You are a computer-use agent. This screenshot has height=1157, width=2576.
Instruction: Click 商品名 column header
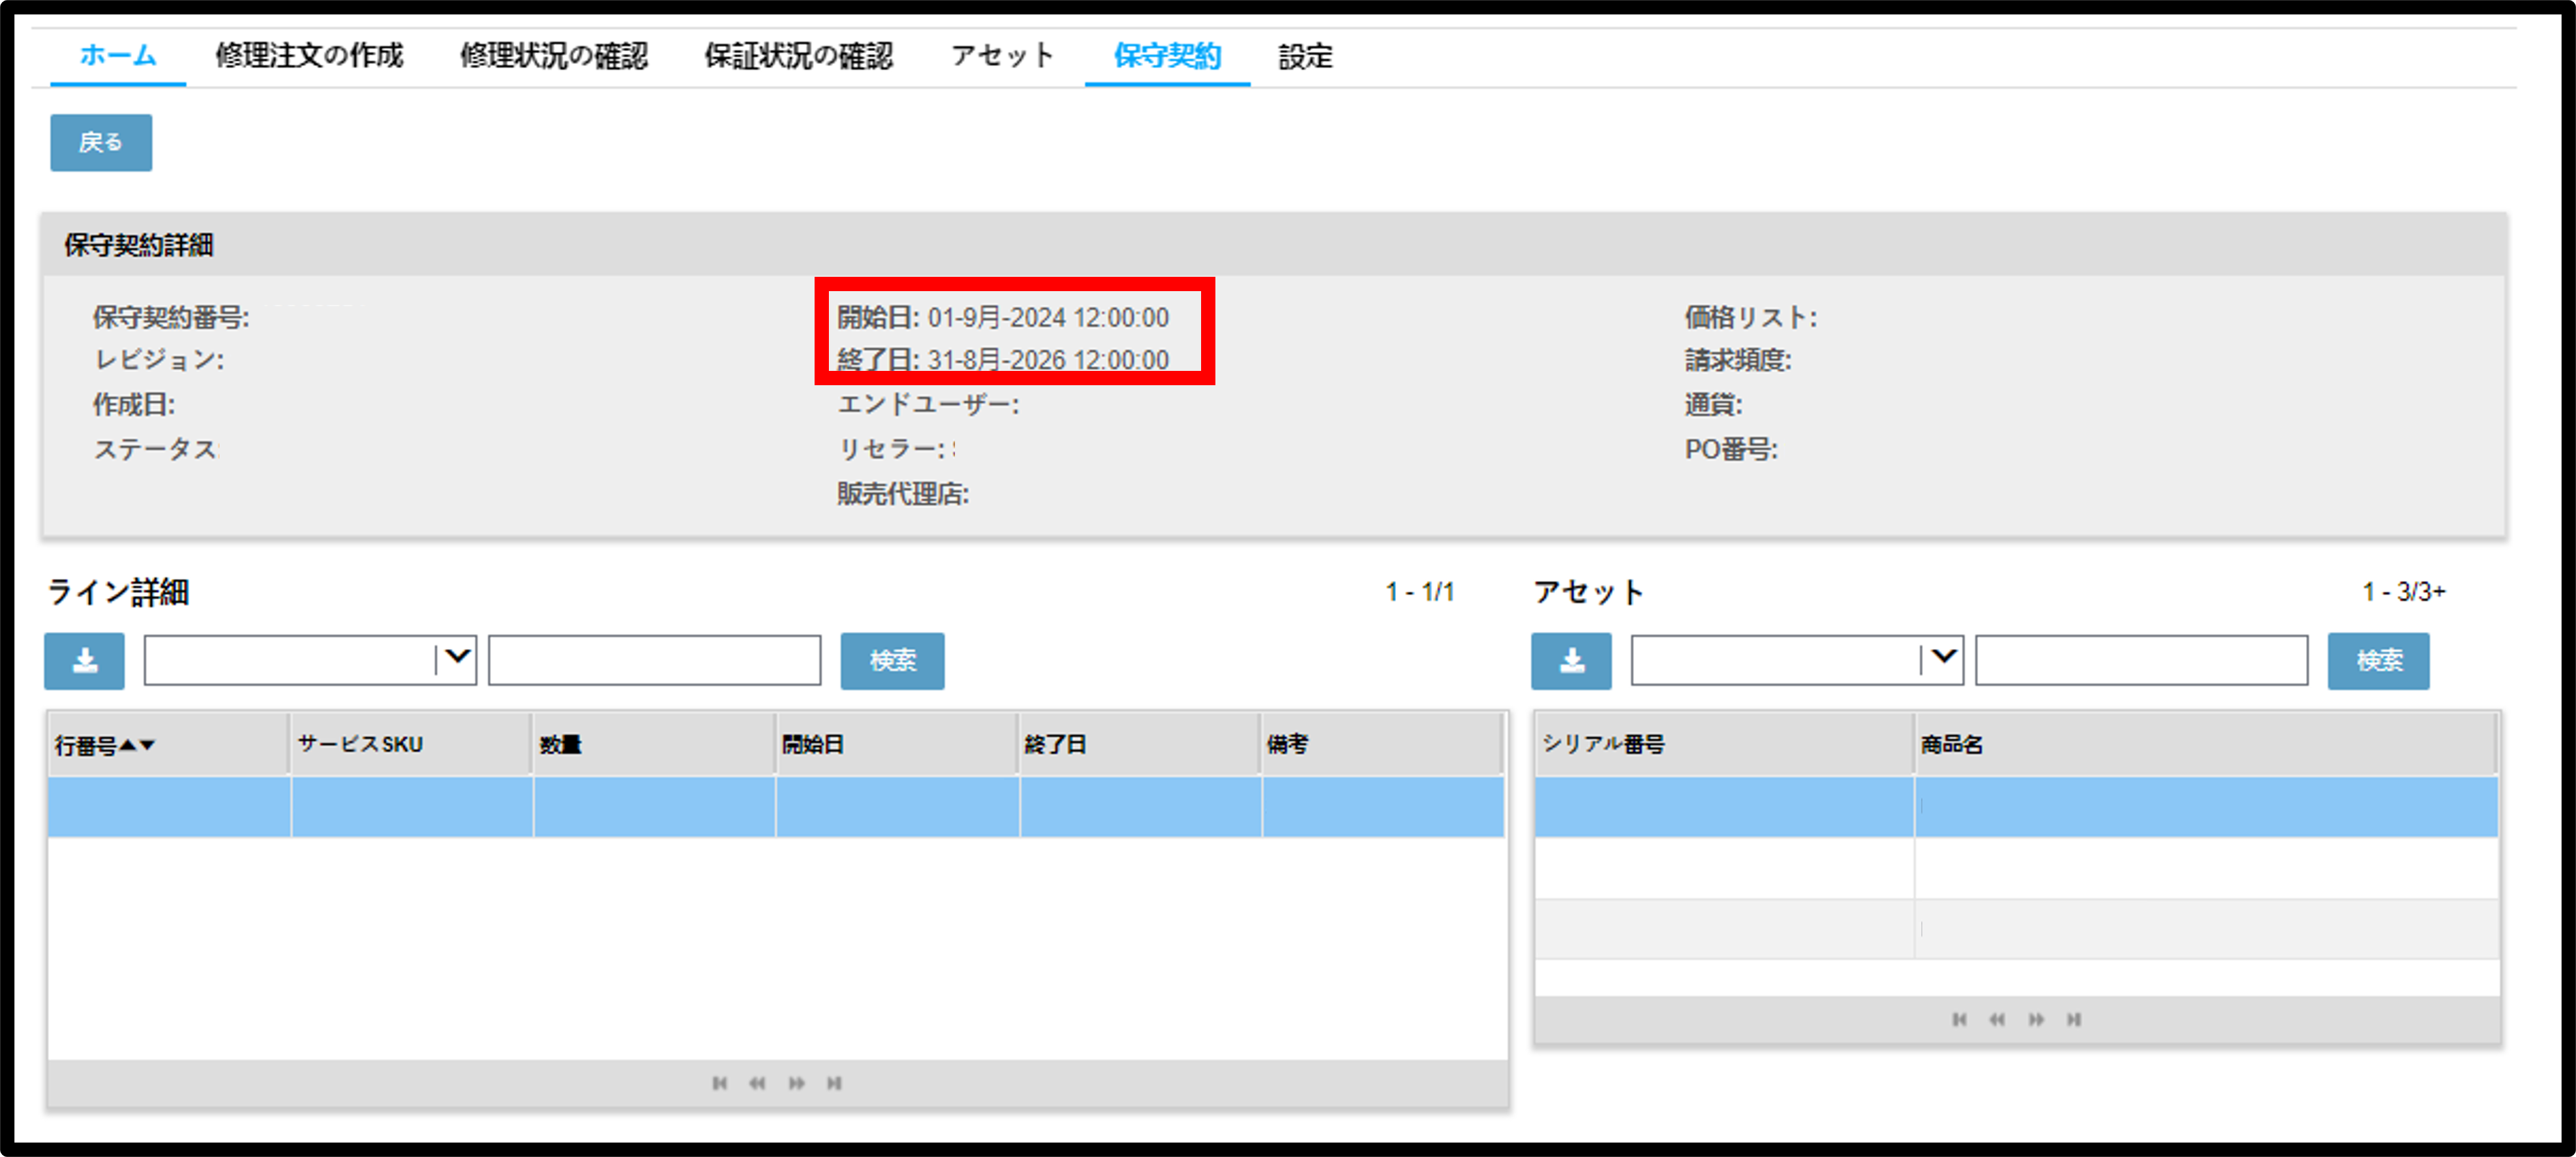coord(2206,744)
